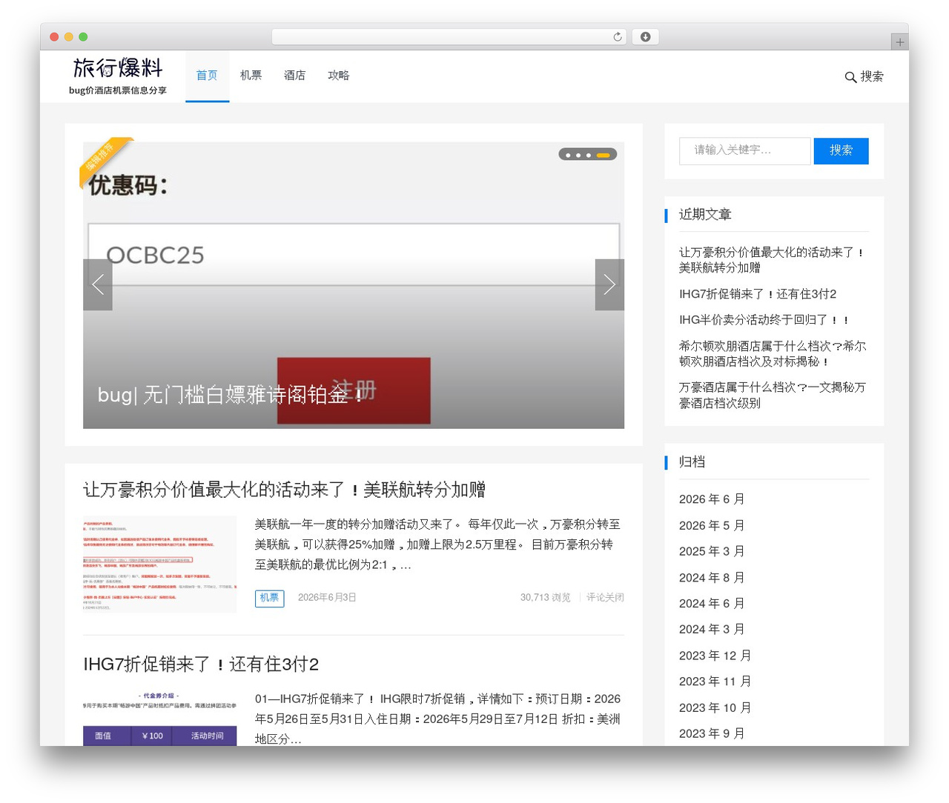
Task: Open article 让万豪积分价值最大化的活动来了 headline
Action: tap(284, 490)
